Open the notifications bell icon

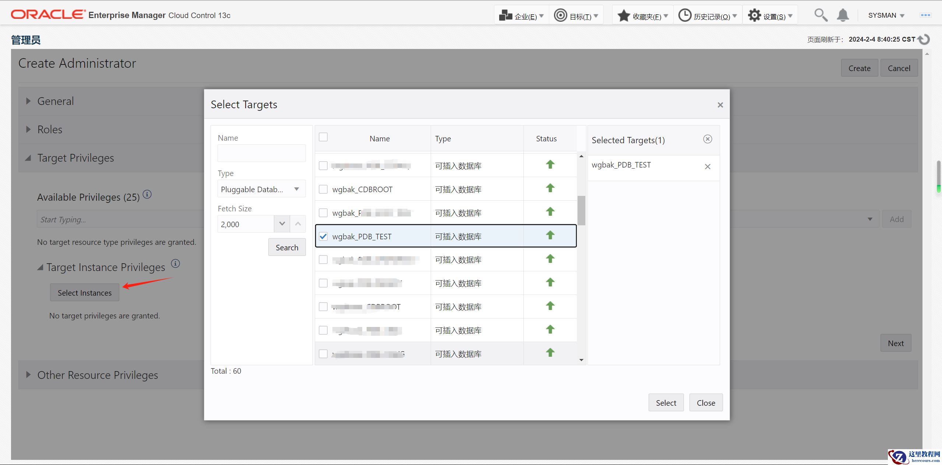[x=843, y=15]
